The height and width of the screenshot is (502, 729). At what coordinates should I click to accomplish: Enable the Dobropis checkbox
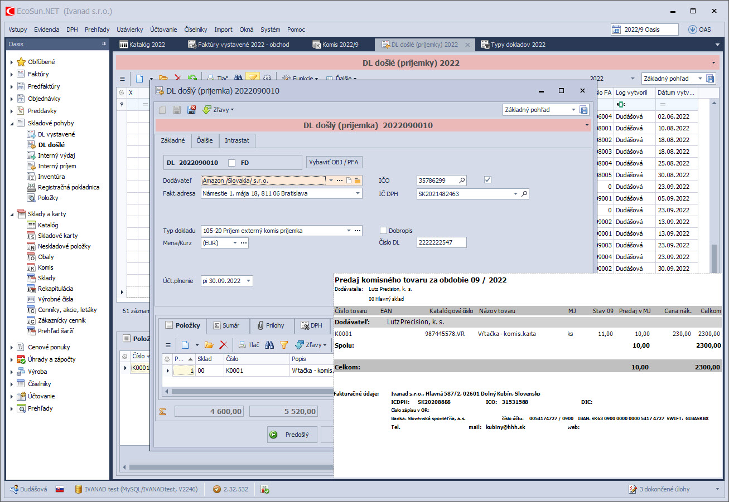pos(383,231)
